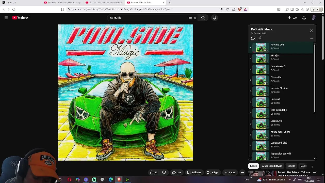Save the video with Tallenna
Viewport: 325px width, 183px height.
coord(194,172)
